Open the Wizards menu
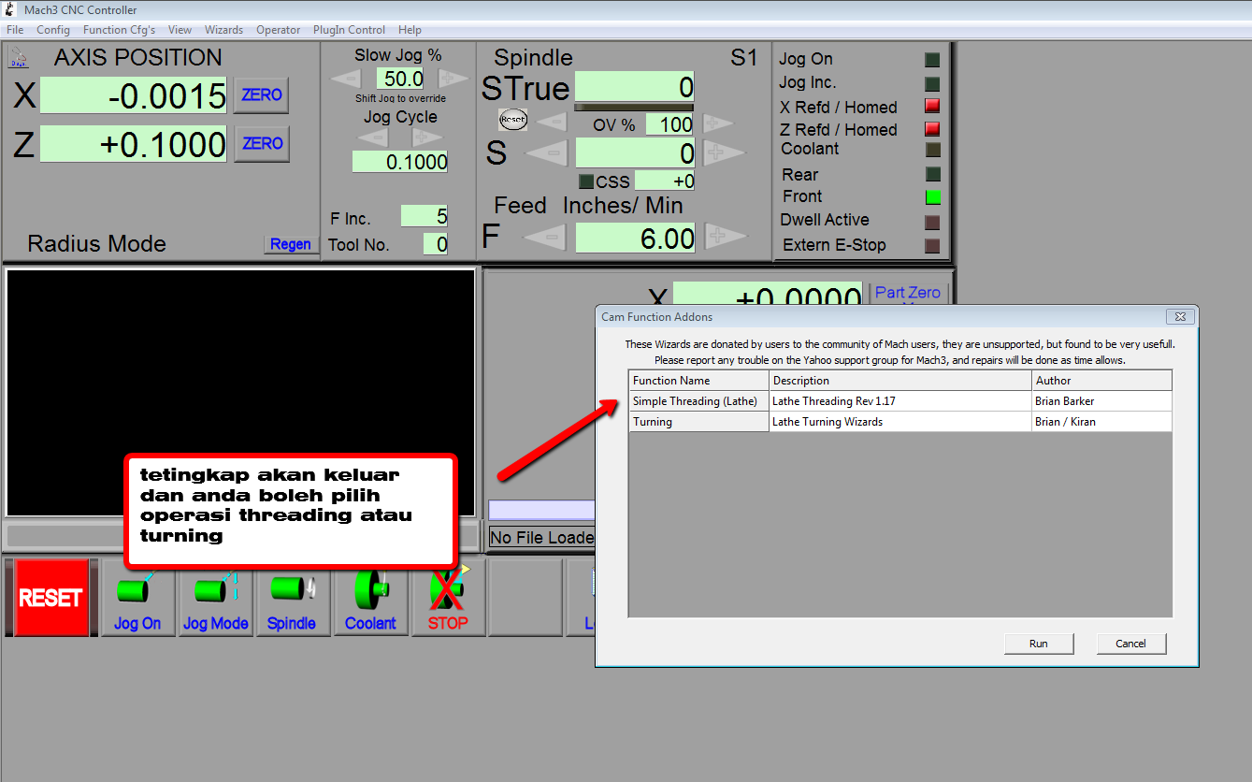1252x782 pixels. [223, 29]
